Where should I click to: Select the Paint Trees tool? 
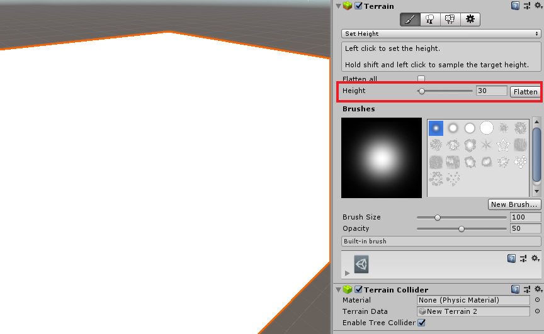[430, 19]
